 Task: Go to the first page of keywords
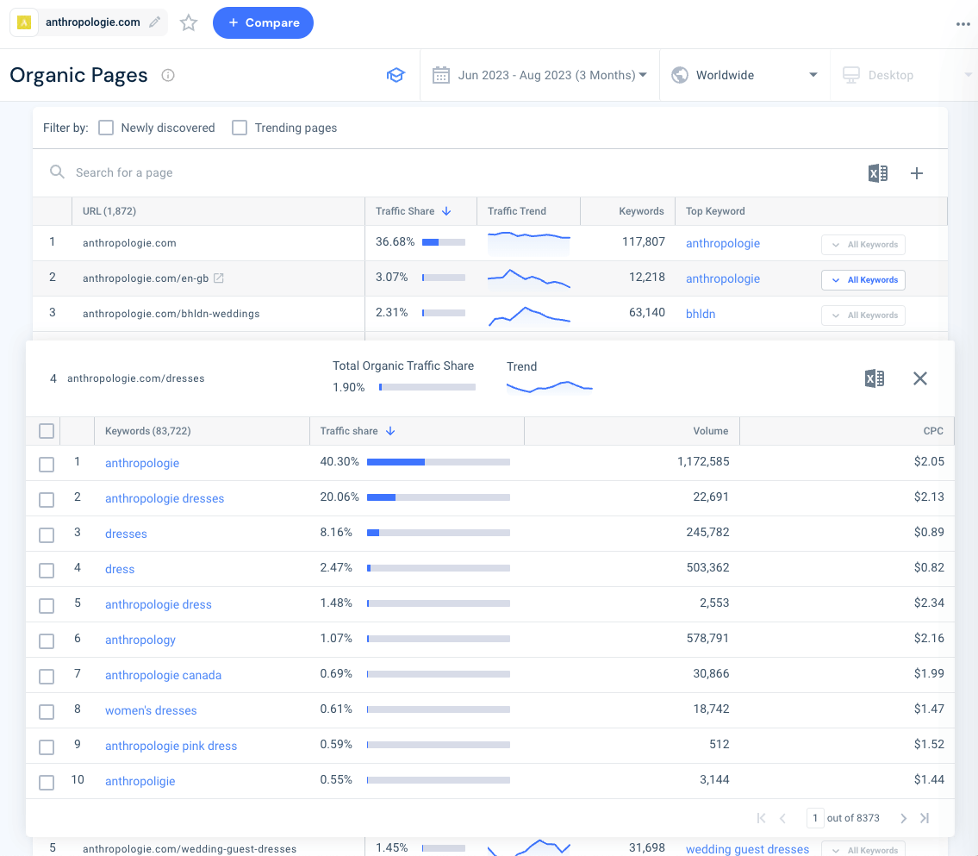(761, 818)
